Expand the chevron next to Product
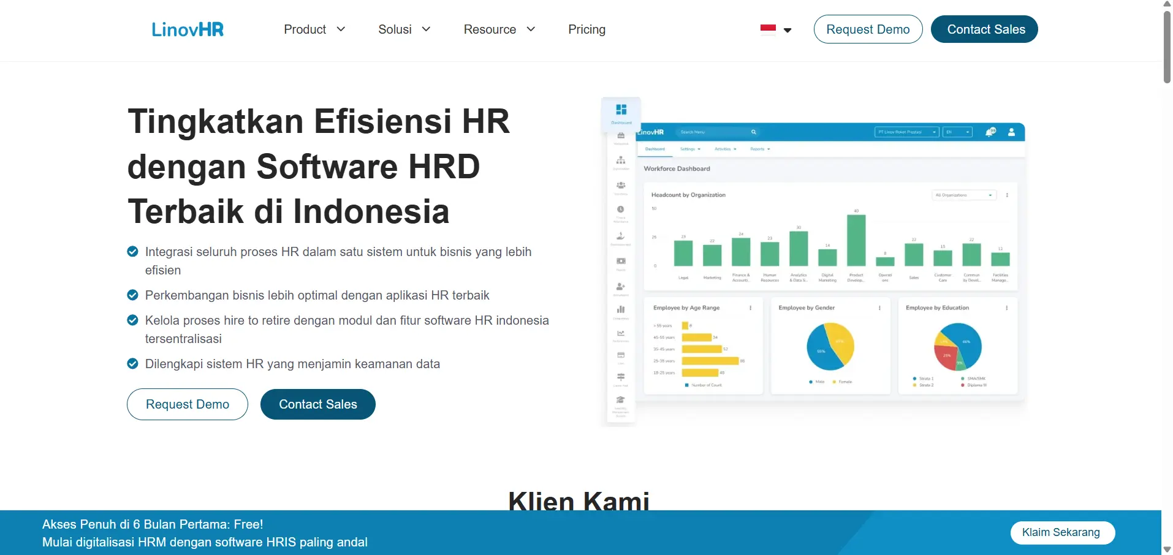Viewport: 1173px width, 555px height. 341,29
